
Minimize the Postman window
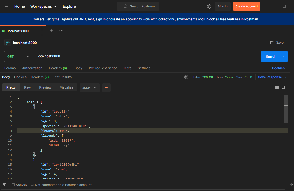pyautogui.click(x=272, y=6)
